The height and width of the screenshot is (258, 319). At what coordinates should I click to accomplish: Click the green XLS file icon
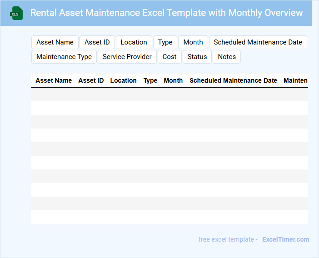pos(17,13)
